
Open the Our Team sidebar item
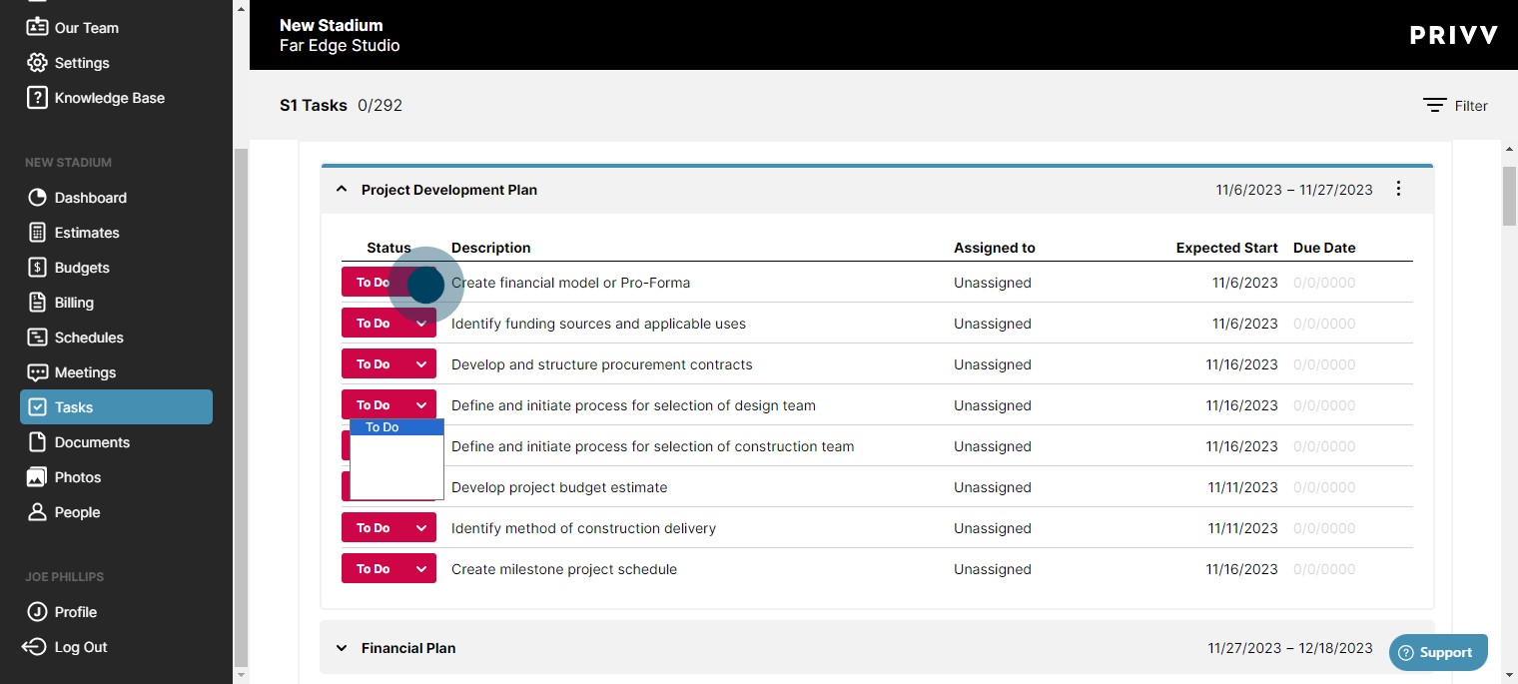116,28
